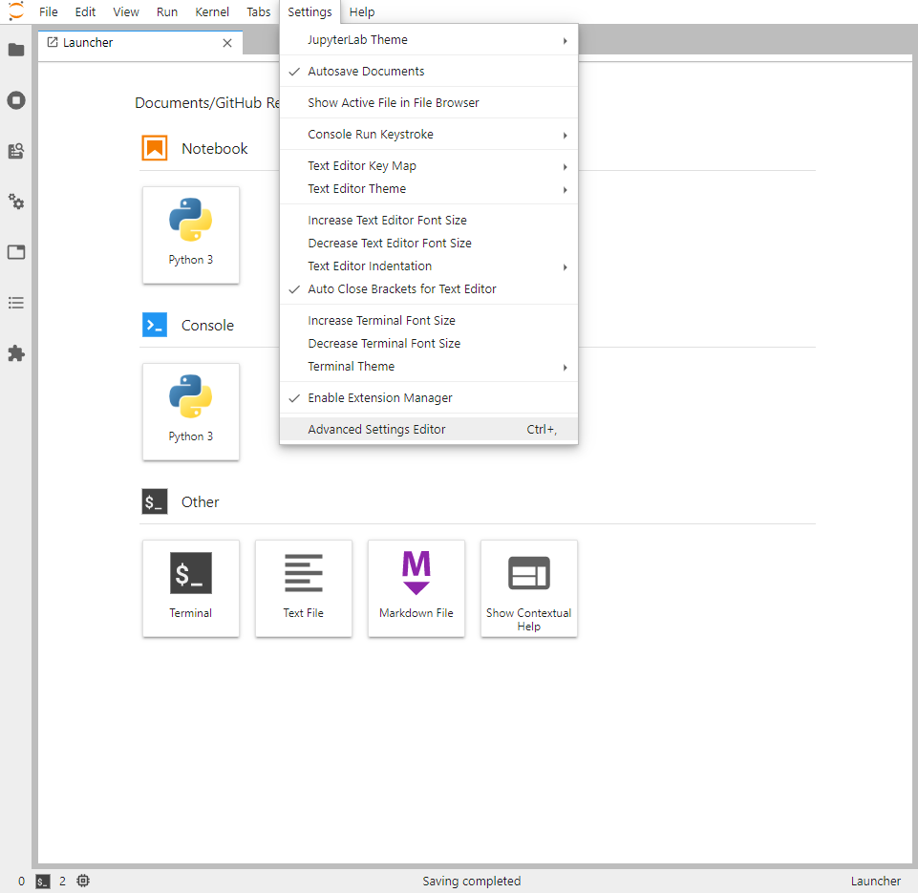Screen dimensions: 918x893
Task: Click the Documents/GitHub path heading
Action: (207, 103)
